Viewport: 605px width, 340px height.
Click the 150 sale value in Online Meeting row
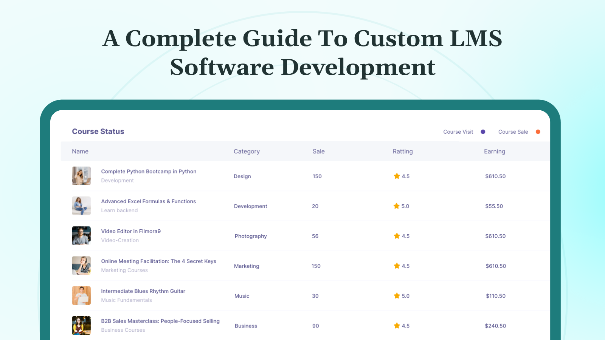(316, 266)
